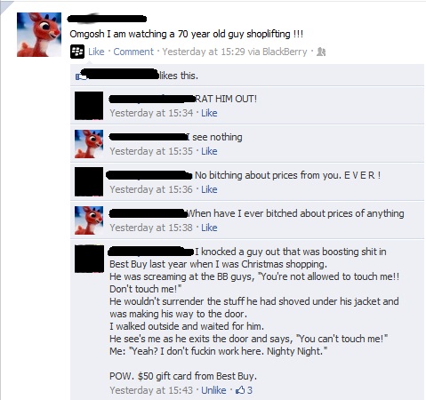This screenshot has width=426, height=400.
Task: Click Comment link under the post
Action: click(133, 52)
